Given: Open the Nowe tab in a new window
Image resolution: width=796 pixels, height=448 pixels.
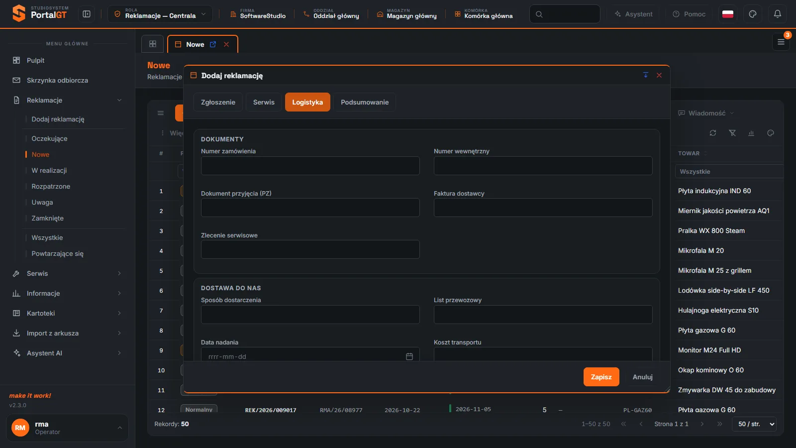Looking at the screenshot, I should click(x=213, y=44).
